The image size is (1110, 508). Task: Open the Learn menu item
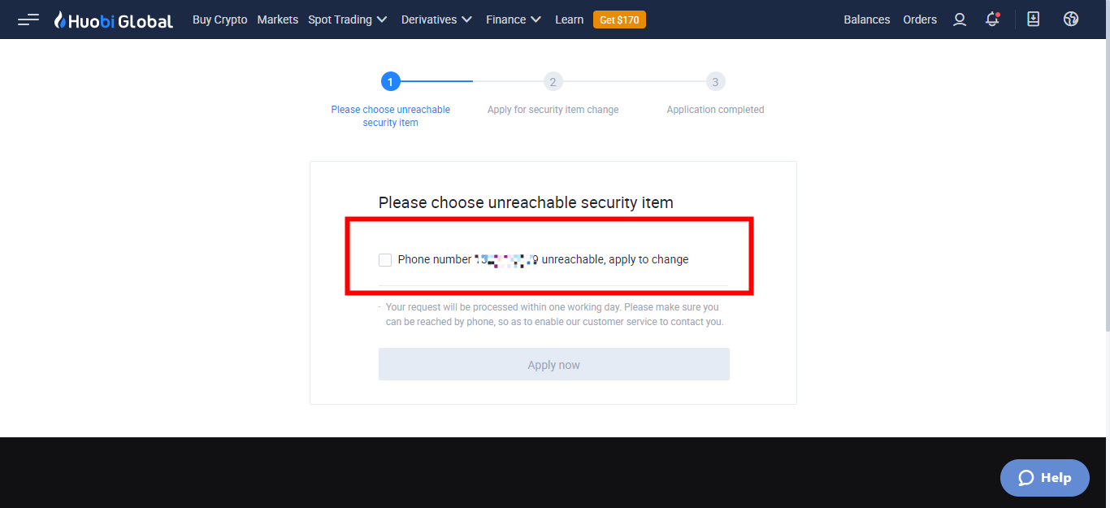pyautogui.click(x=570, y=20)
